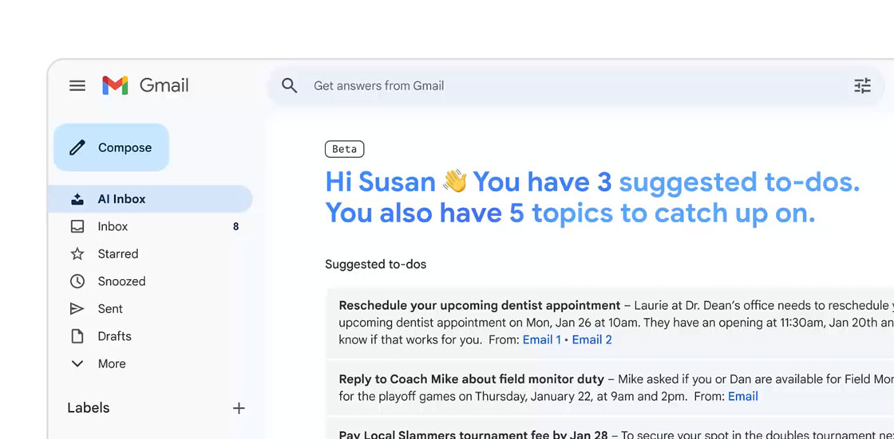Open Reply to Coach Mike to-do
This screenshot has height=439, width=894.
pos(472,379)
